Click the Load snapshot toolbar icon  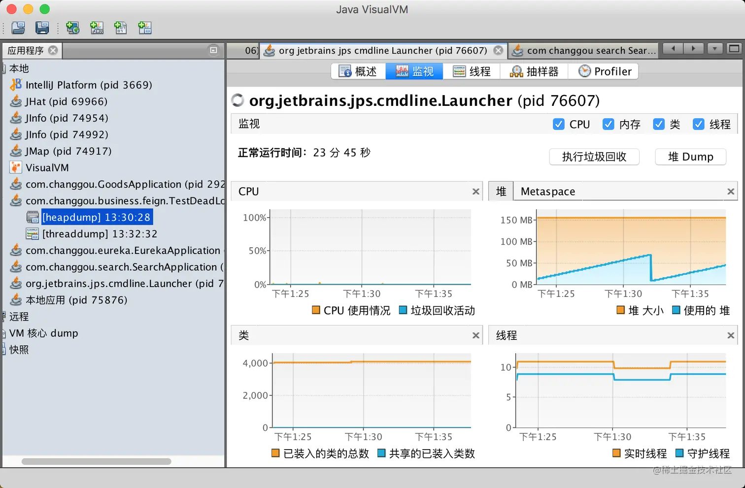(x=18, y=28)
